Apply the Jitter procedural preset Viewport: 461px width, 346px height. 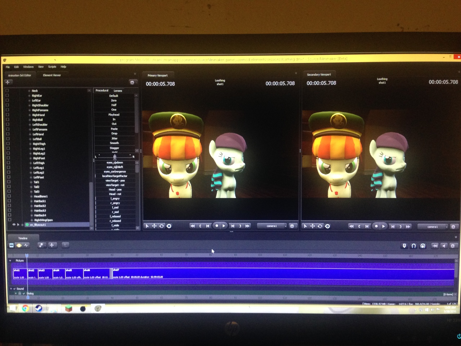(114, 138)
